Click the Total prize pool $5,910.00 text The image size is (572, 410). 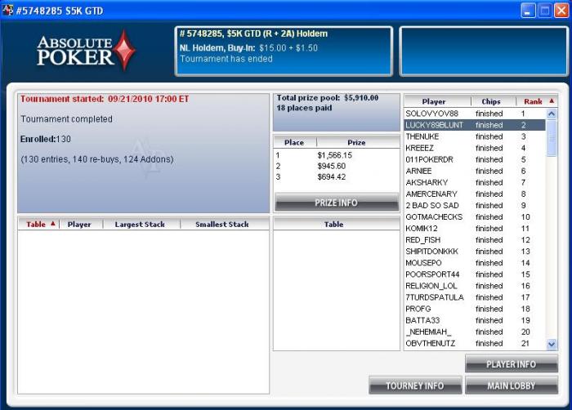point(327,98)
